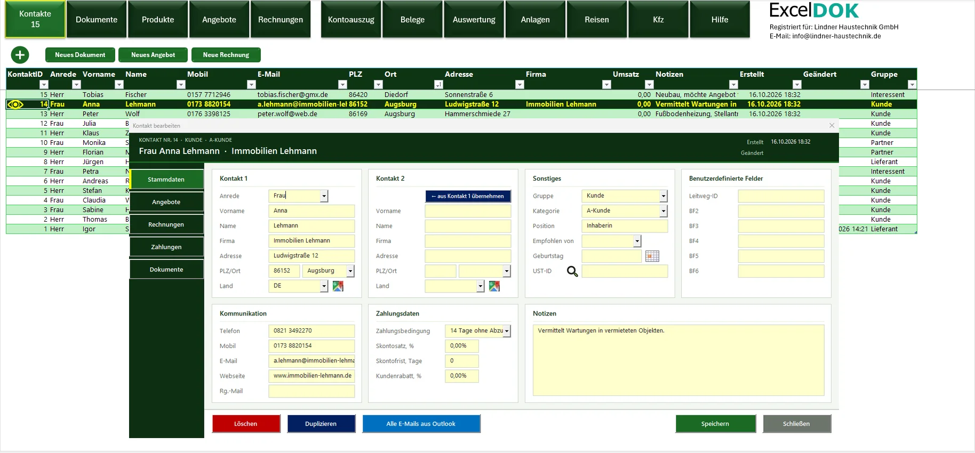Click the eye icon in contact row 14
Image resolution: width=975 pixels, height=453 pixels.
coord(15,104)
